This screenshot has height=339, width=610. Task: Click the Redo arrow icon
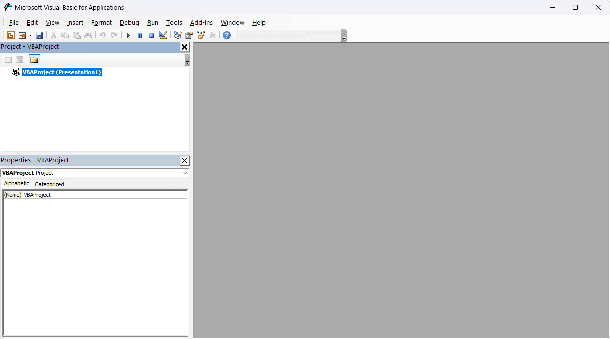pos(114,35)
